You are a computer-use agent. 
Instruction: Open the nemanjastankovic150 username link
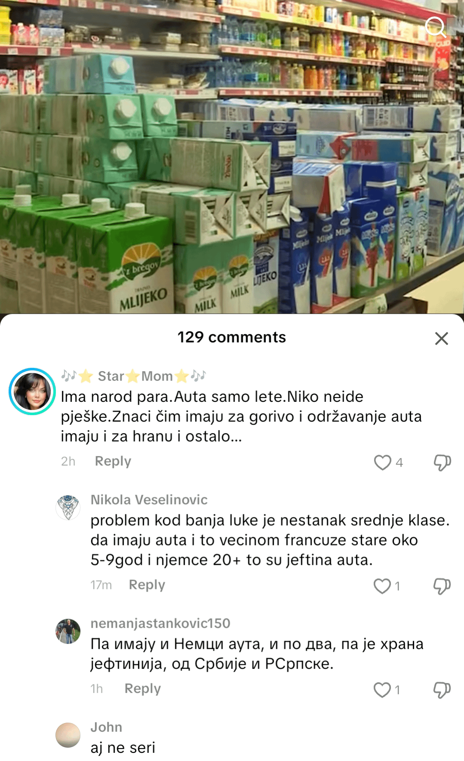tap(160, 623)
